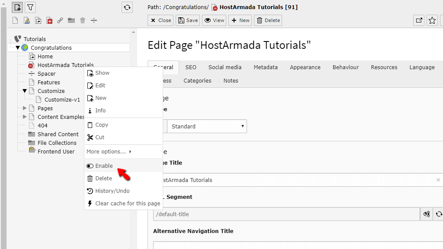Expand the Content Examples tree node
The height and width of the screenshot is (249, 443).
(25, 117)
